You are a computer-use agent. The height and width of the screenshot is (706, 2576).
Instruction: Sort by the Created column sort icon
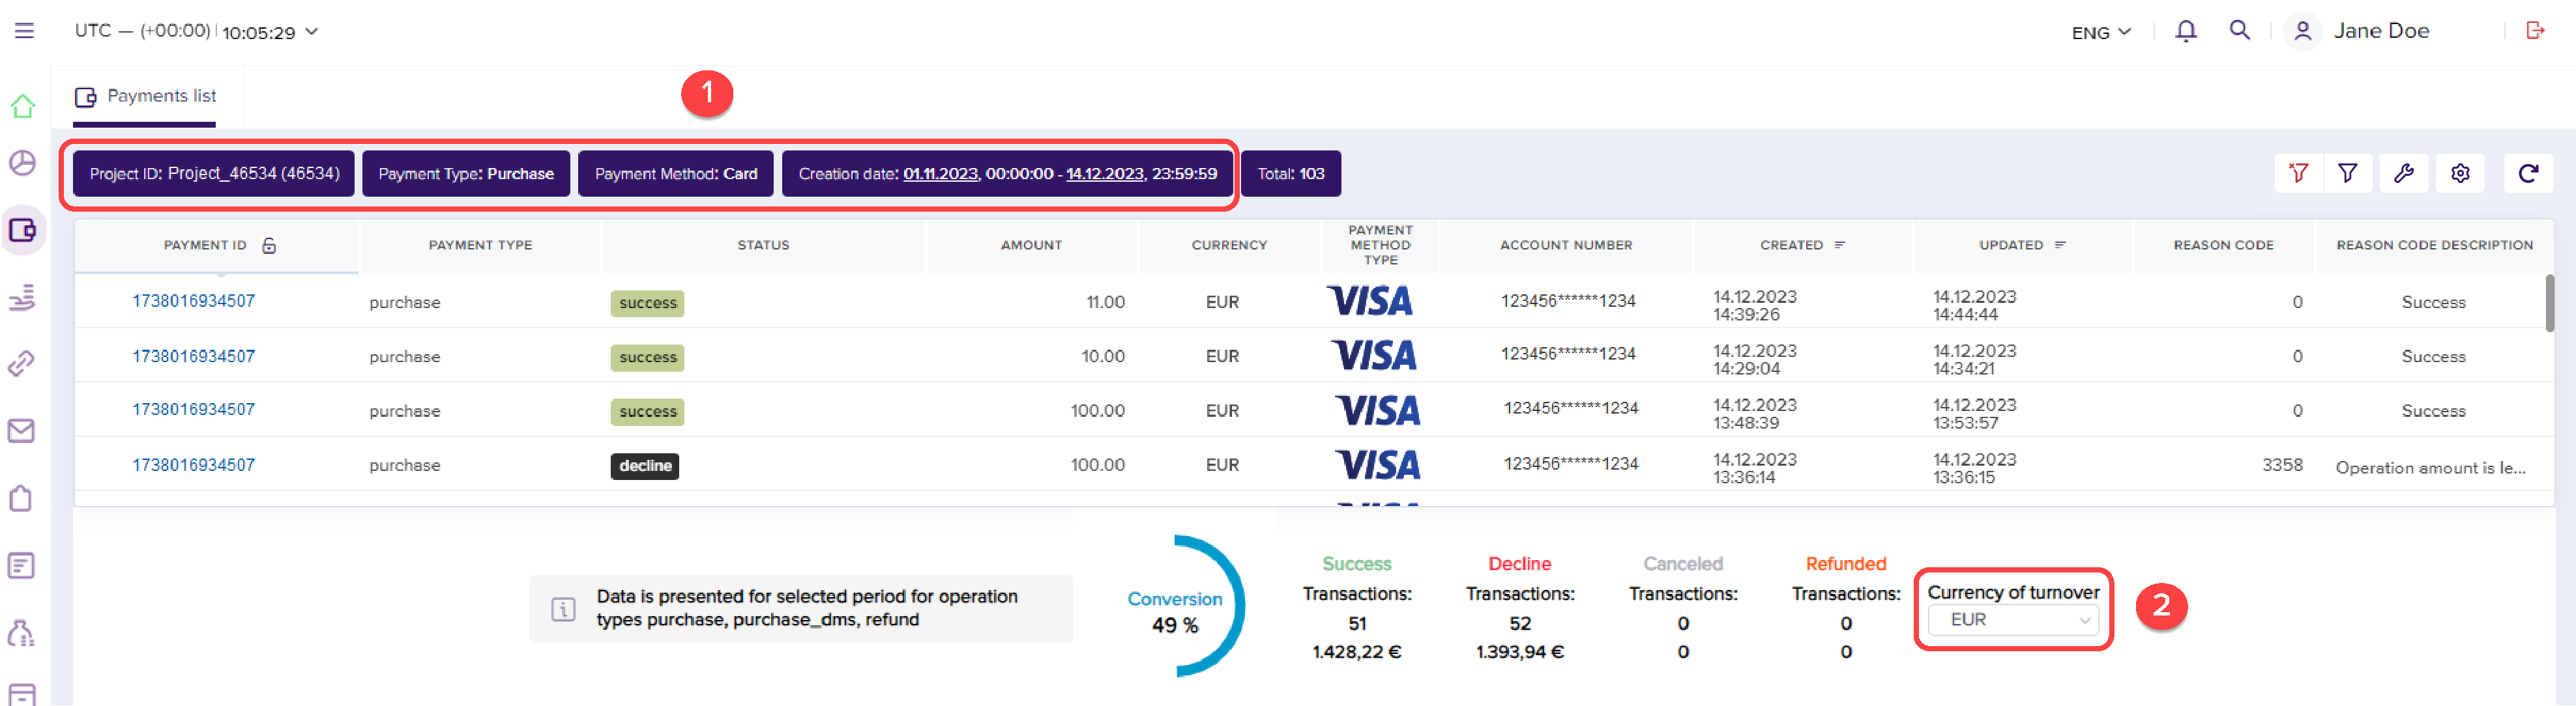[x=1840, y=245]
